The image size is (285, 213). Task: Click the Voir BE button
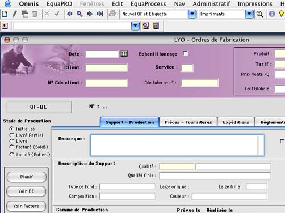pyautogui.click(x=26, y=191)
